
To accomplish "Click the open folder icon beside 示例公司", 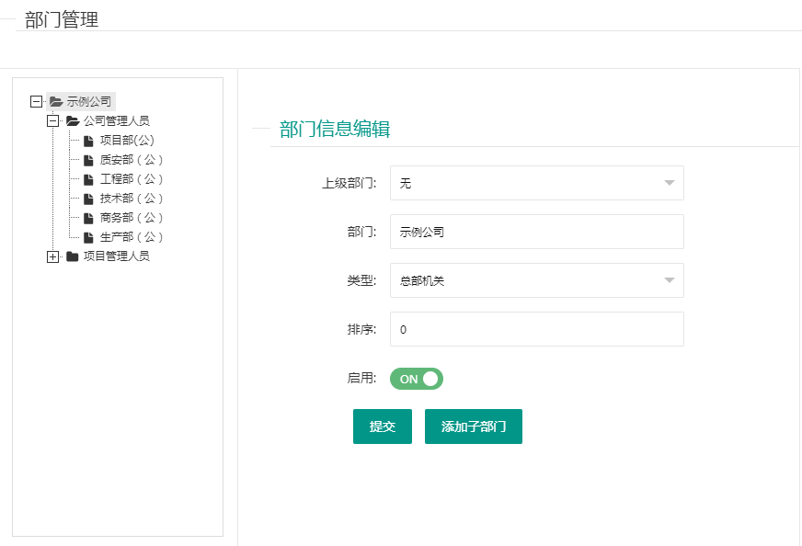I will pyautogui.click(x=56, y=102).
